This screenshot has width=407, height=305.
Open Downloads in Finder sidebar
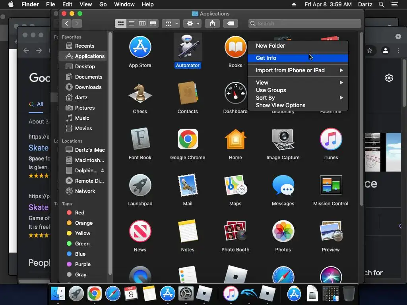[x=83, y=87]
